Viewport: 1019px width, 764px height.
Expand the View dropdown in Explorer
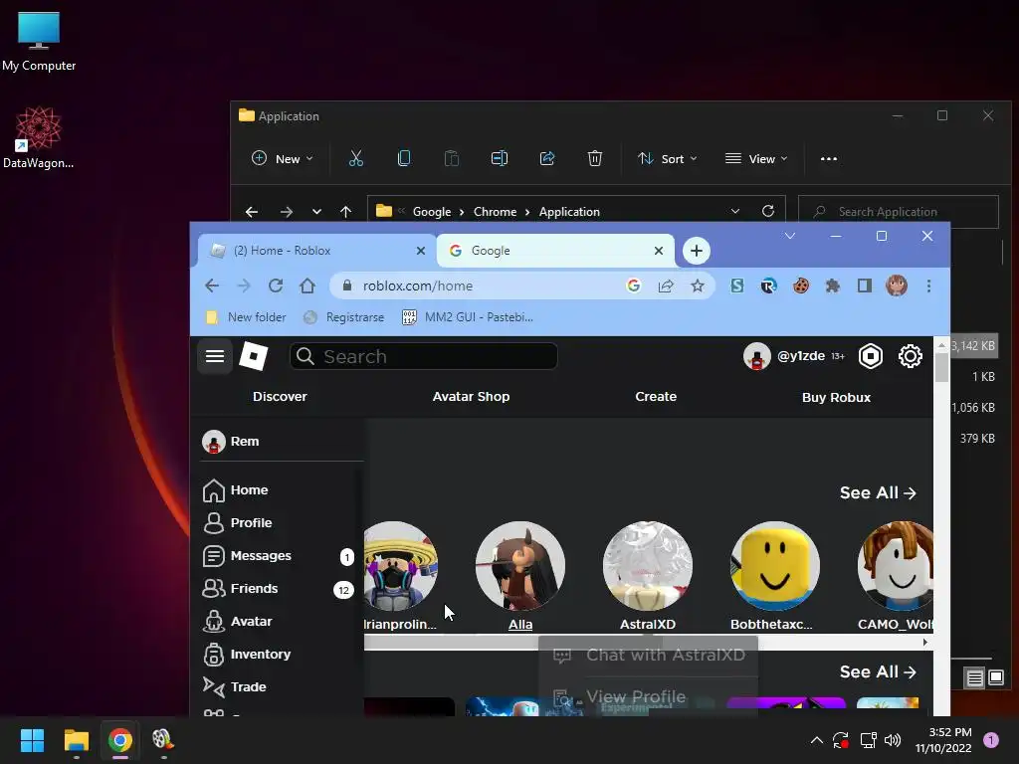coord(756,158)
